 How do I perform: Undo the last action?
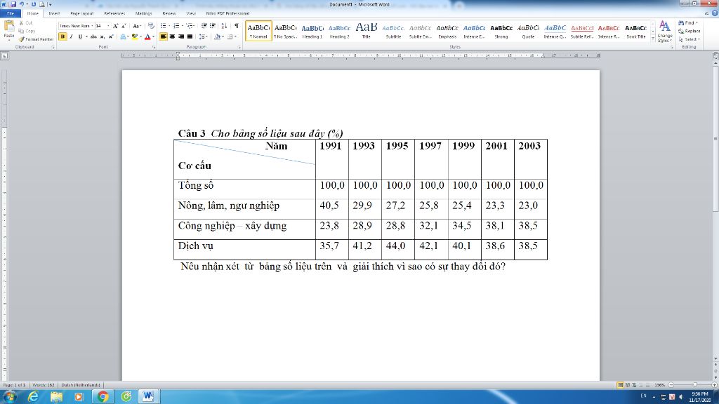point(22,4)
